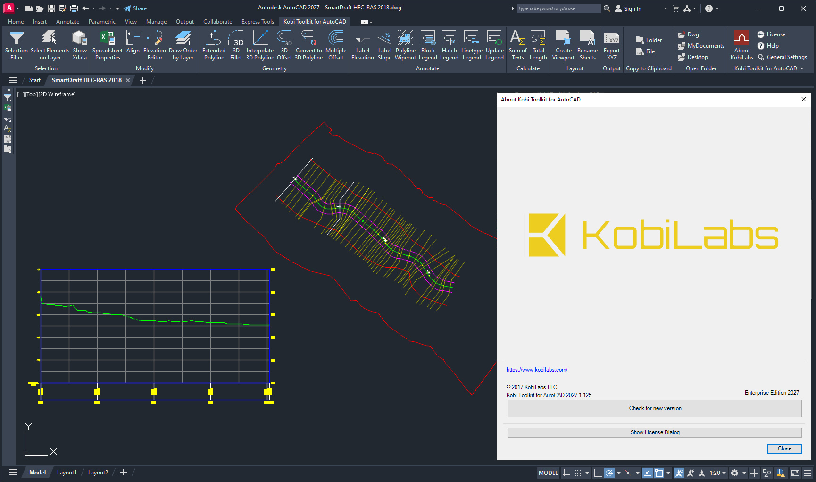
Task: Click the Update Legend tool
Action: click(495, 45)
